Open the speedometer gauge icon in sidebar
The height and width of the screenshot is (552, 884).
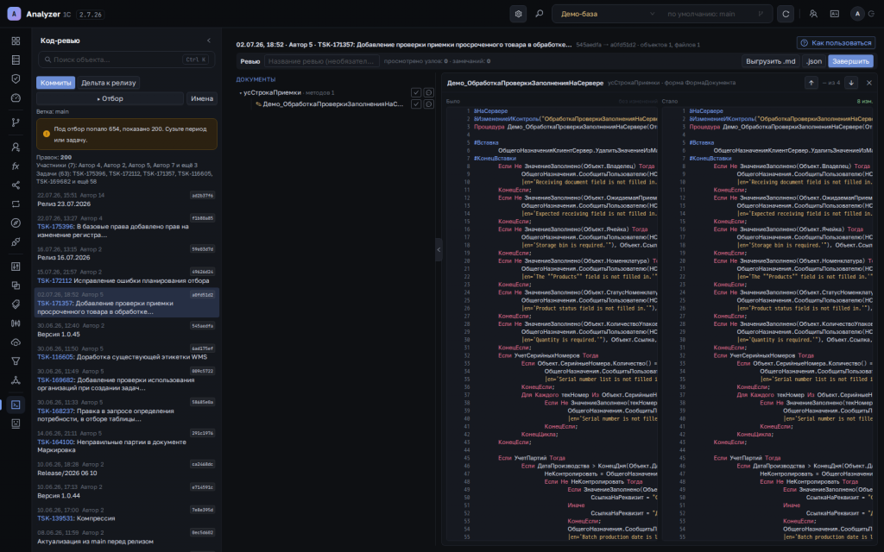pos(16,98)
